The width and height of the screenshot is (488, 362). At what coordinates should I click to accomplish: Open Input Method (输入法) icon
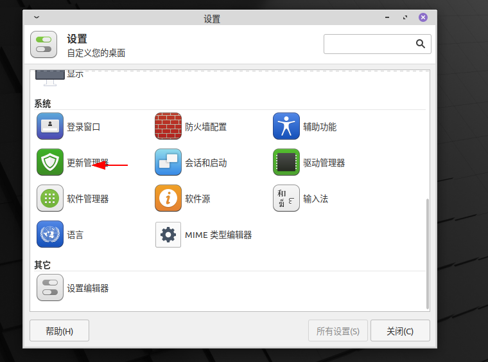pos(286,199)
